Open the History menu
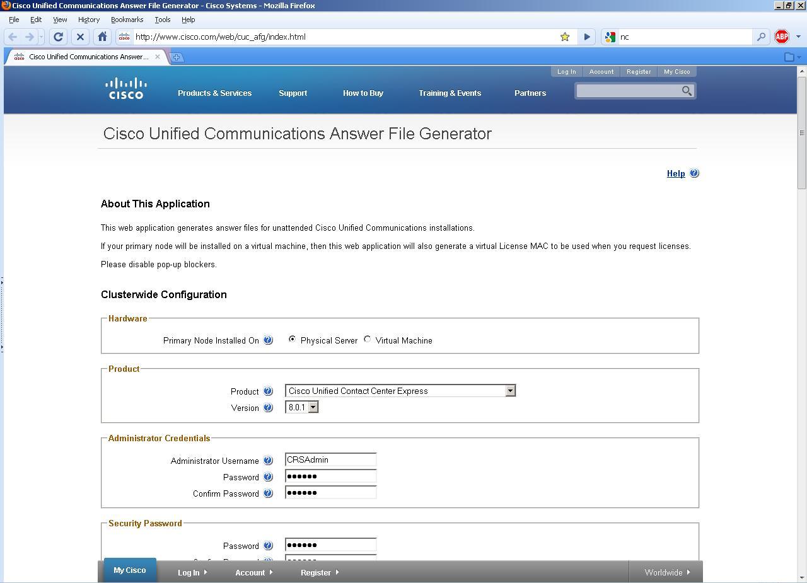Screen dimensions: 807x583 [89, 20]
